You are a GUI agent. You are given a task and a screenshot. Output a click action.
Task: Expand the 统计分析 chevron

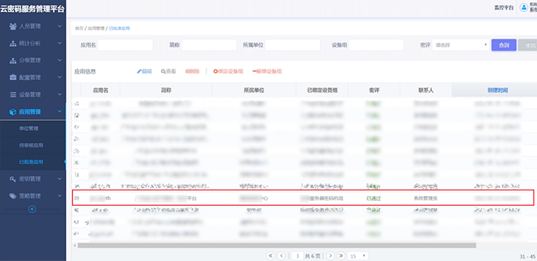coord(59,43)
